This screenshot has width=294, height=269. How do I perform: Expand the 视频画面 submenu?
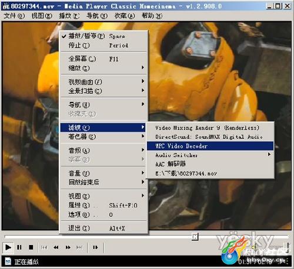[x=103, y=81]
